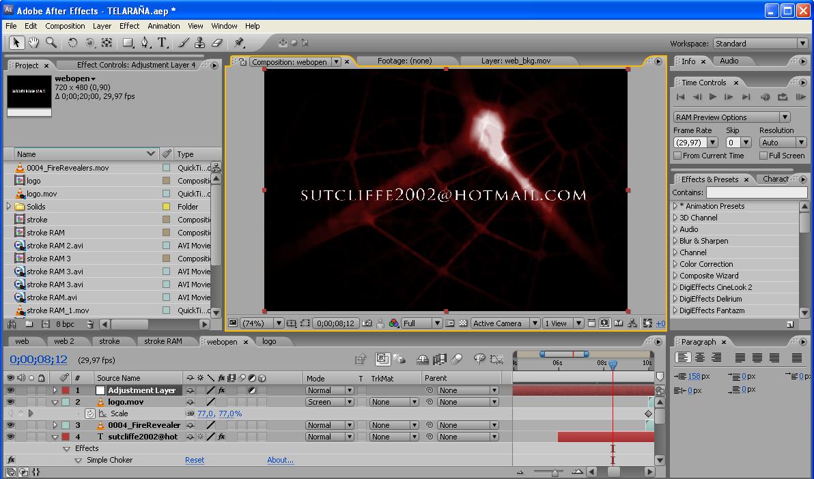Select the Hand tool
This screenshot has width=814, height=479.
click(33, 42)
